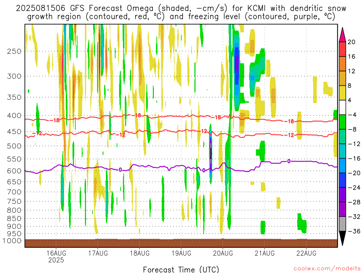Viewport: 364px width, 273px height.
Task: Click the 750 pressure level label
Action: coord(14,202)
